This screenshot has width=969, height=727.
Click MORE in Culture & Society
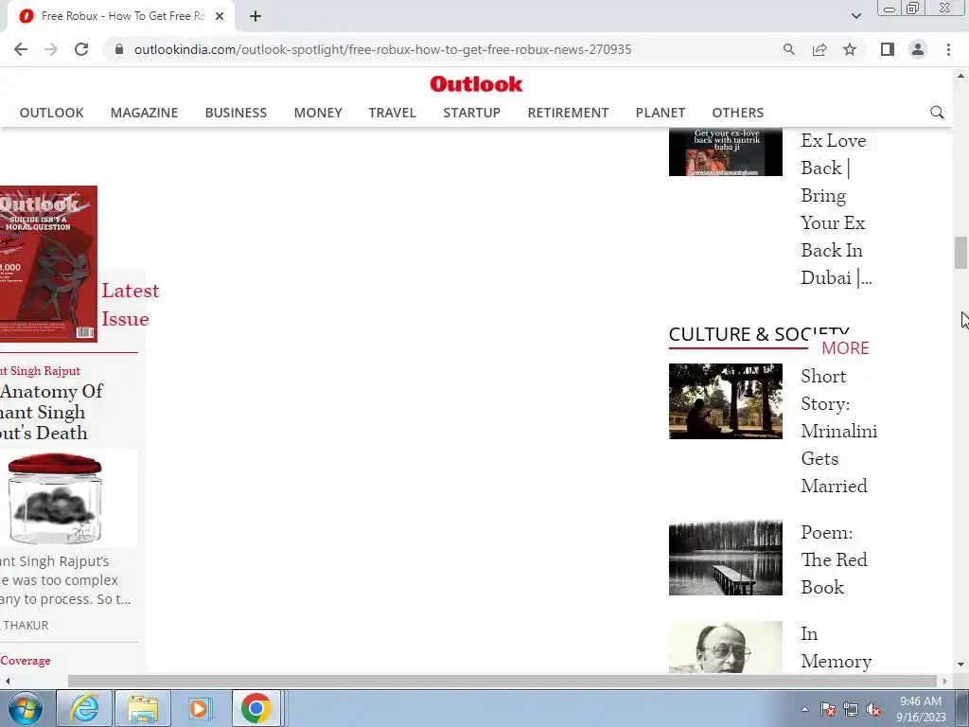click(845, 348)
